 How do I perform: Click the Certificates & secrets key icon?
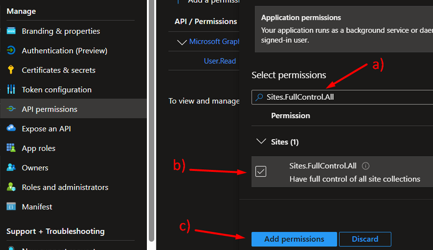[x=11, y=70]
